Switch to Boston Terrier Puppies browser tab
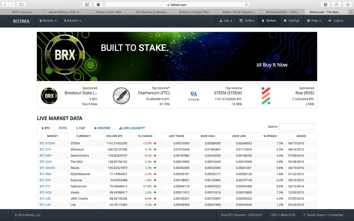 (239, 12)
